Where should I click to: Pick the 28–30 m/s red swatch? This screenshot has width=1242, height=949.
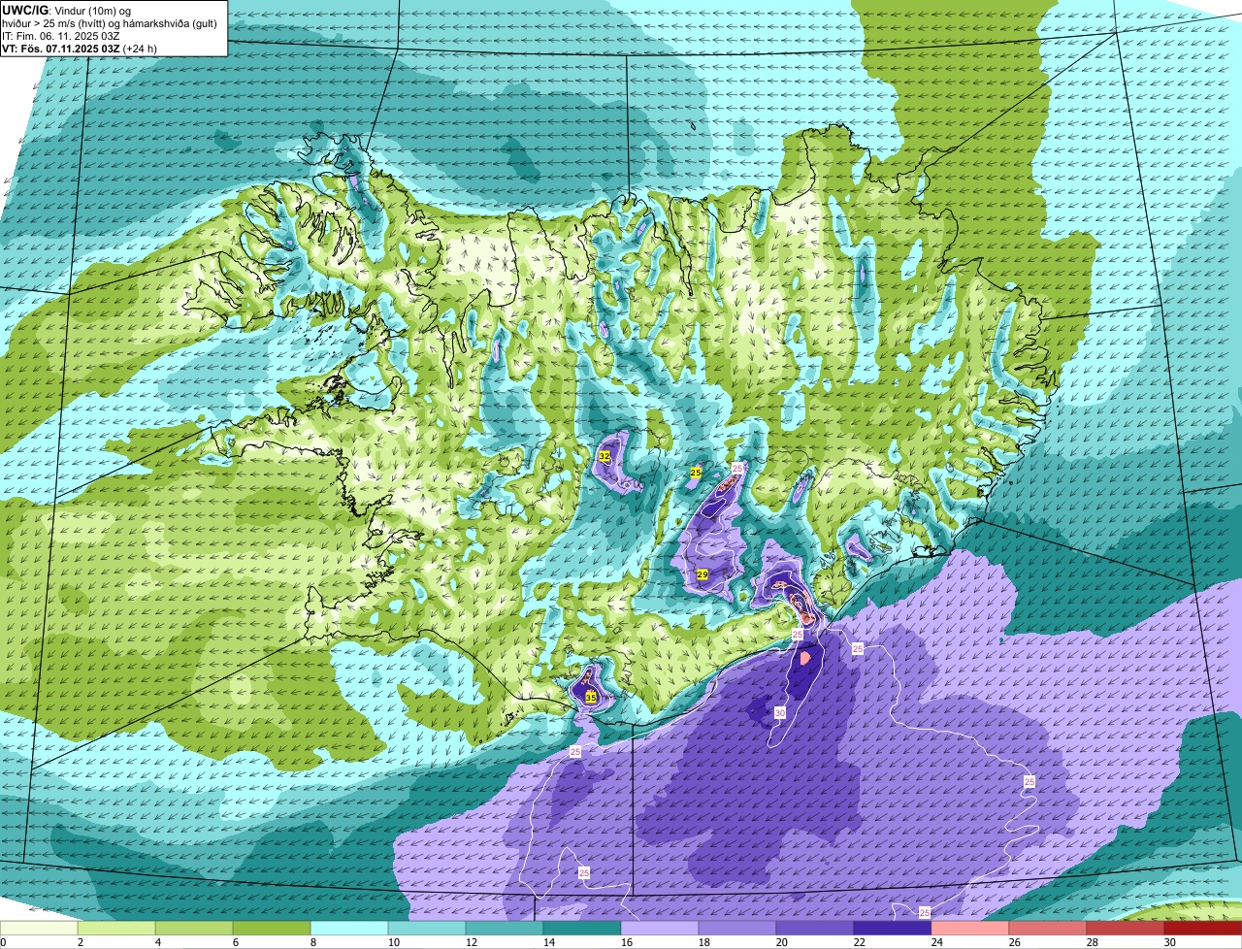pyautogui.click(x=1126, y=929)
